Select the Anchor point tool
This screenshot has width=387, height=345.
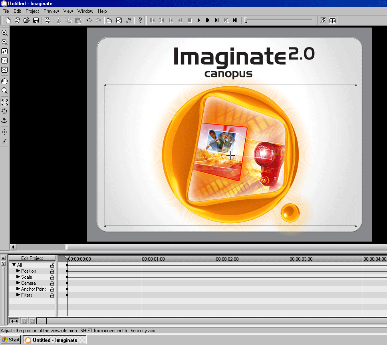coord(4,121)
